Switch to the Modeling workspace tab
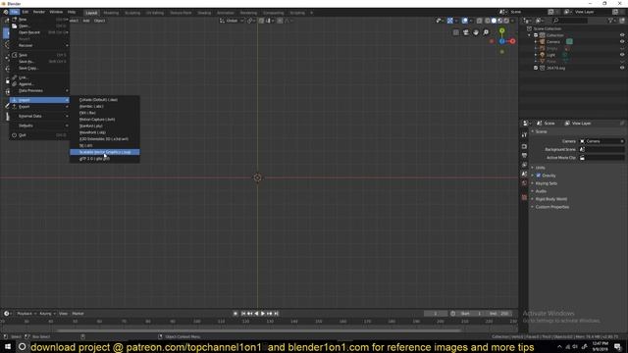 111,13
